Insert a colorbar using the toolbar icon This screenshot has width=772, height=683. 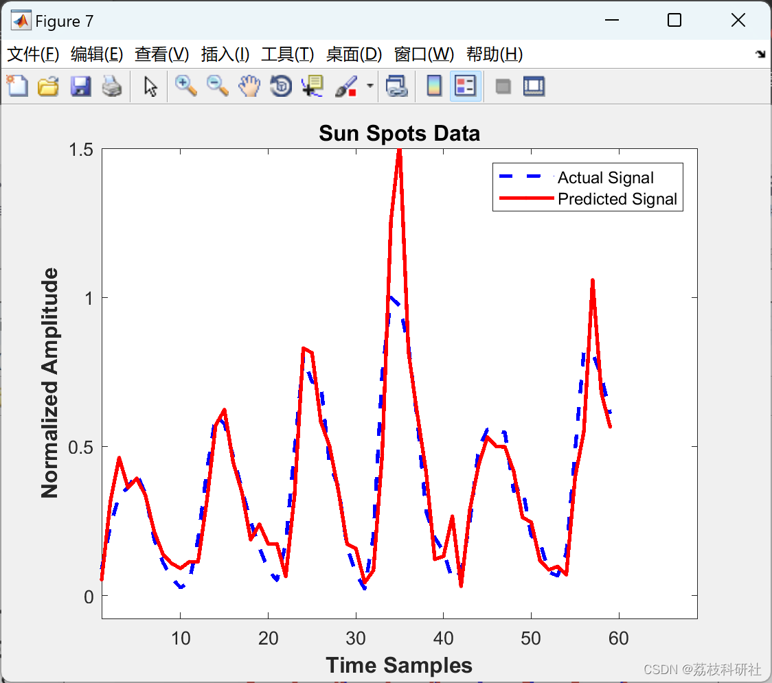(434, 86)
